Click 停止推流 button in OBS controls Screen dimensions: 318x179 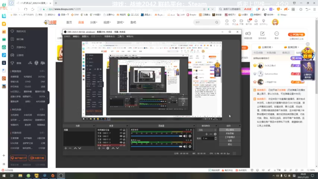point(230,130)
